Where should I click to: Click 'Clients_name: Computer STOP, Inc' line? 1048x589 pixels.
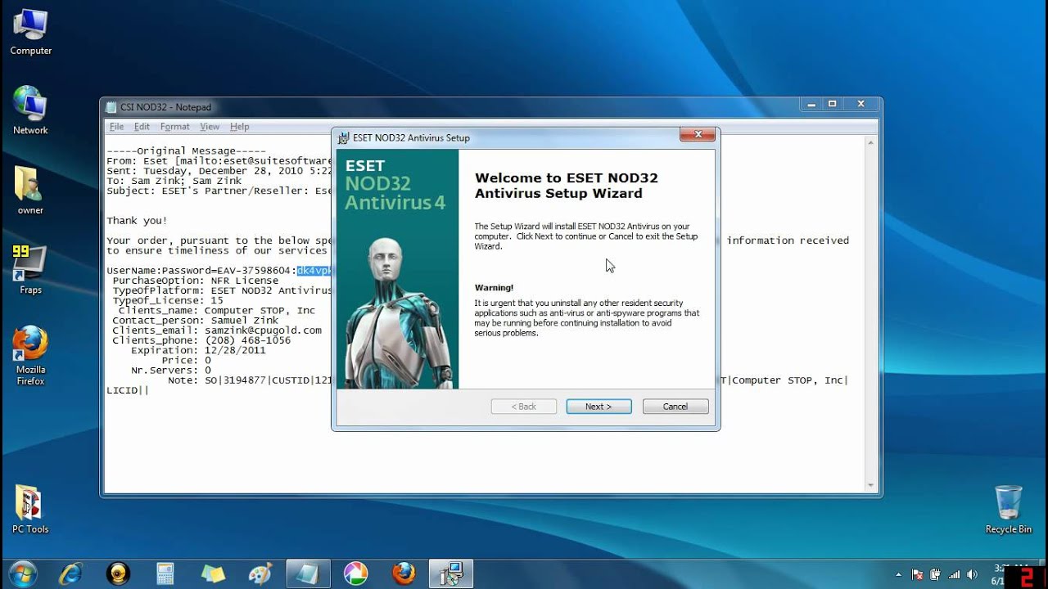217,311
